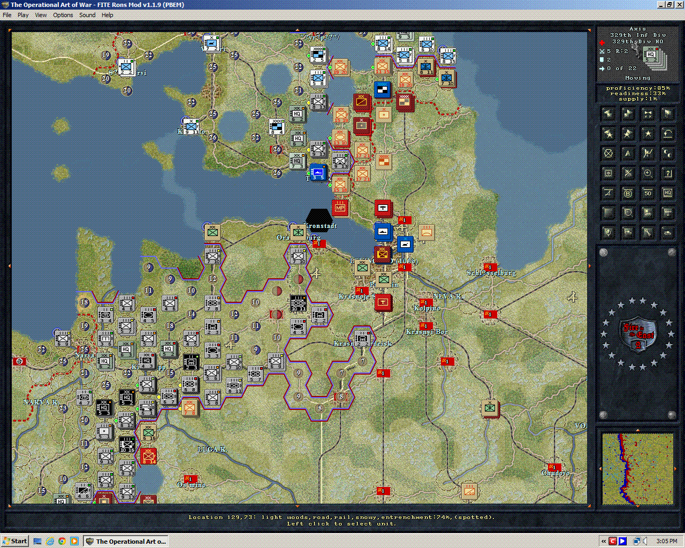685x548 pixels.
Task: Click the Schlusselburg town label
Action: [491, 273]
